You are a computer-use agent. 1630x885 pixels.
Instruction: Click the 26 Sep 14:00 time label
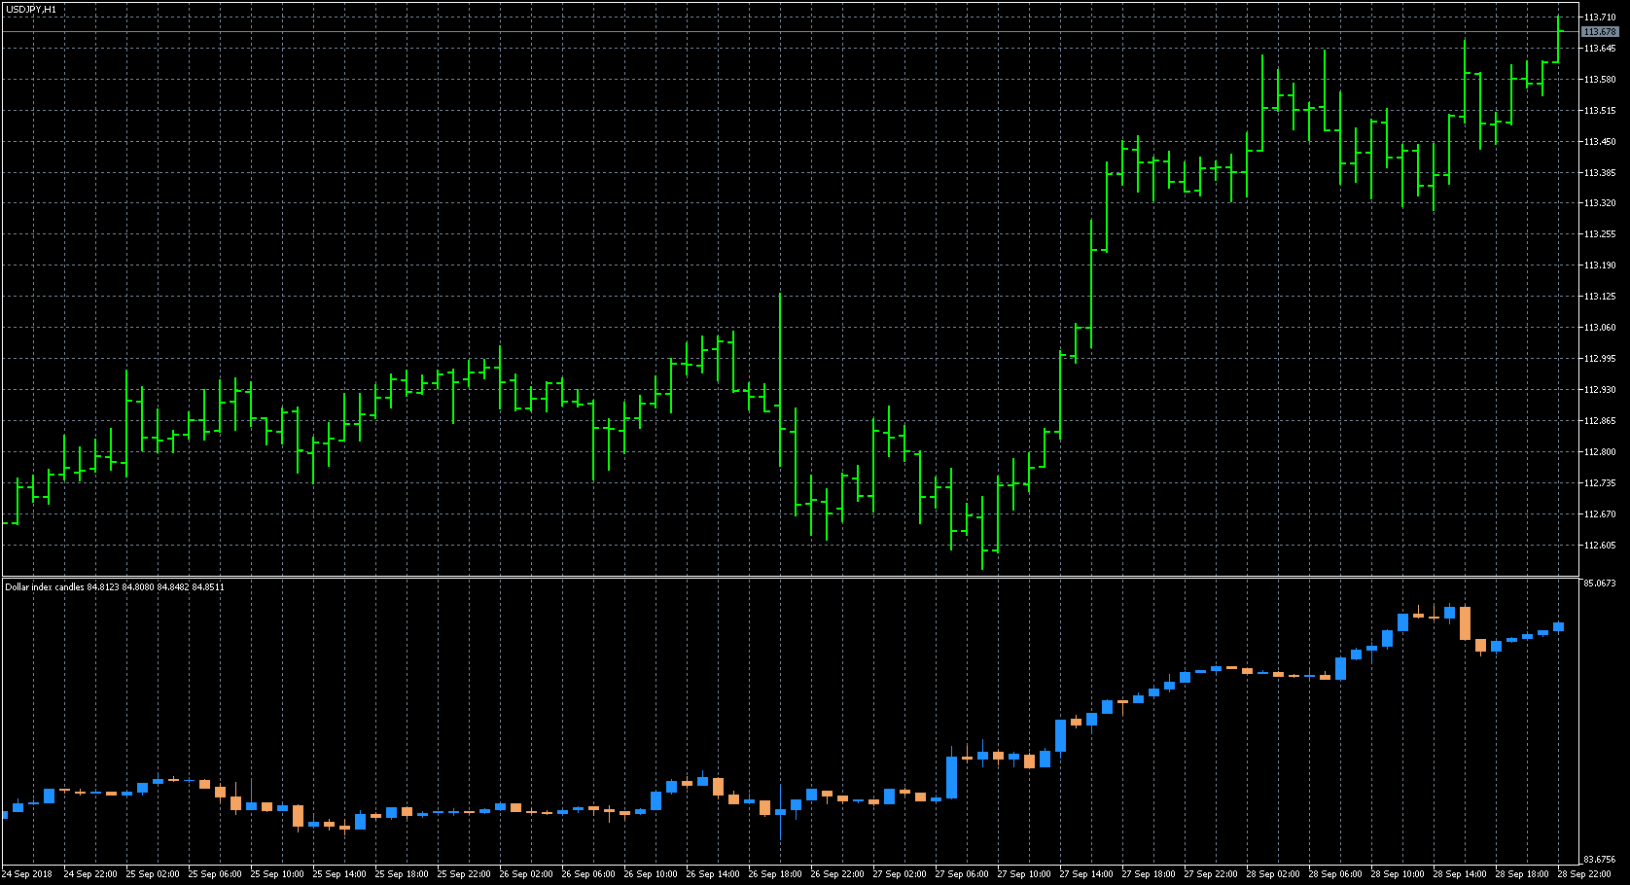point(713,874)
